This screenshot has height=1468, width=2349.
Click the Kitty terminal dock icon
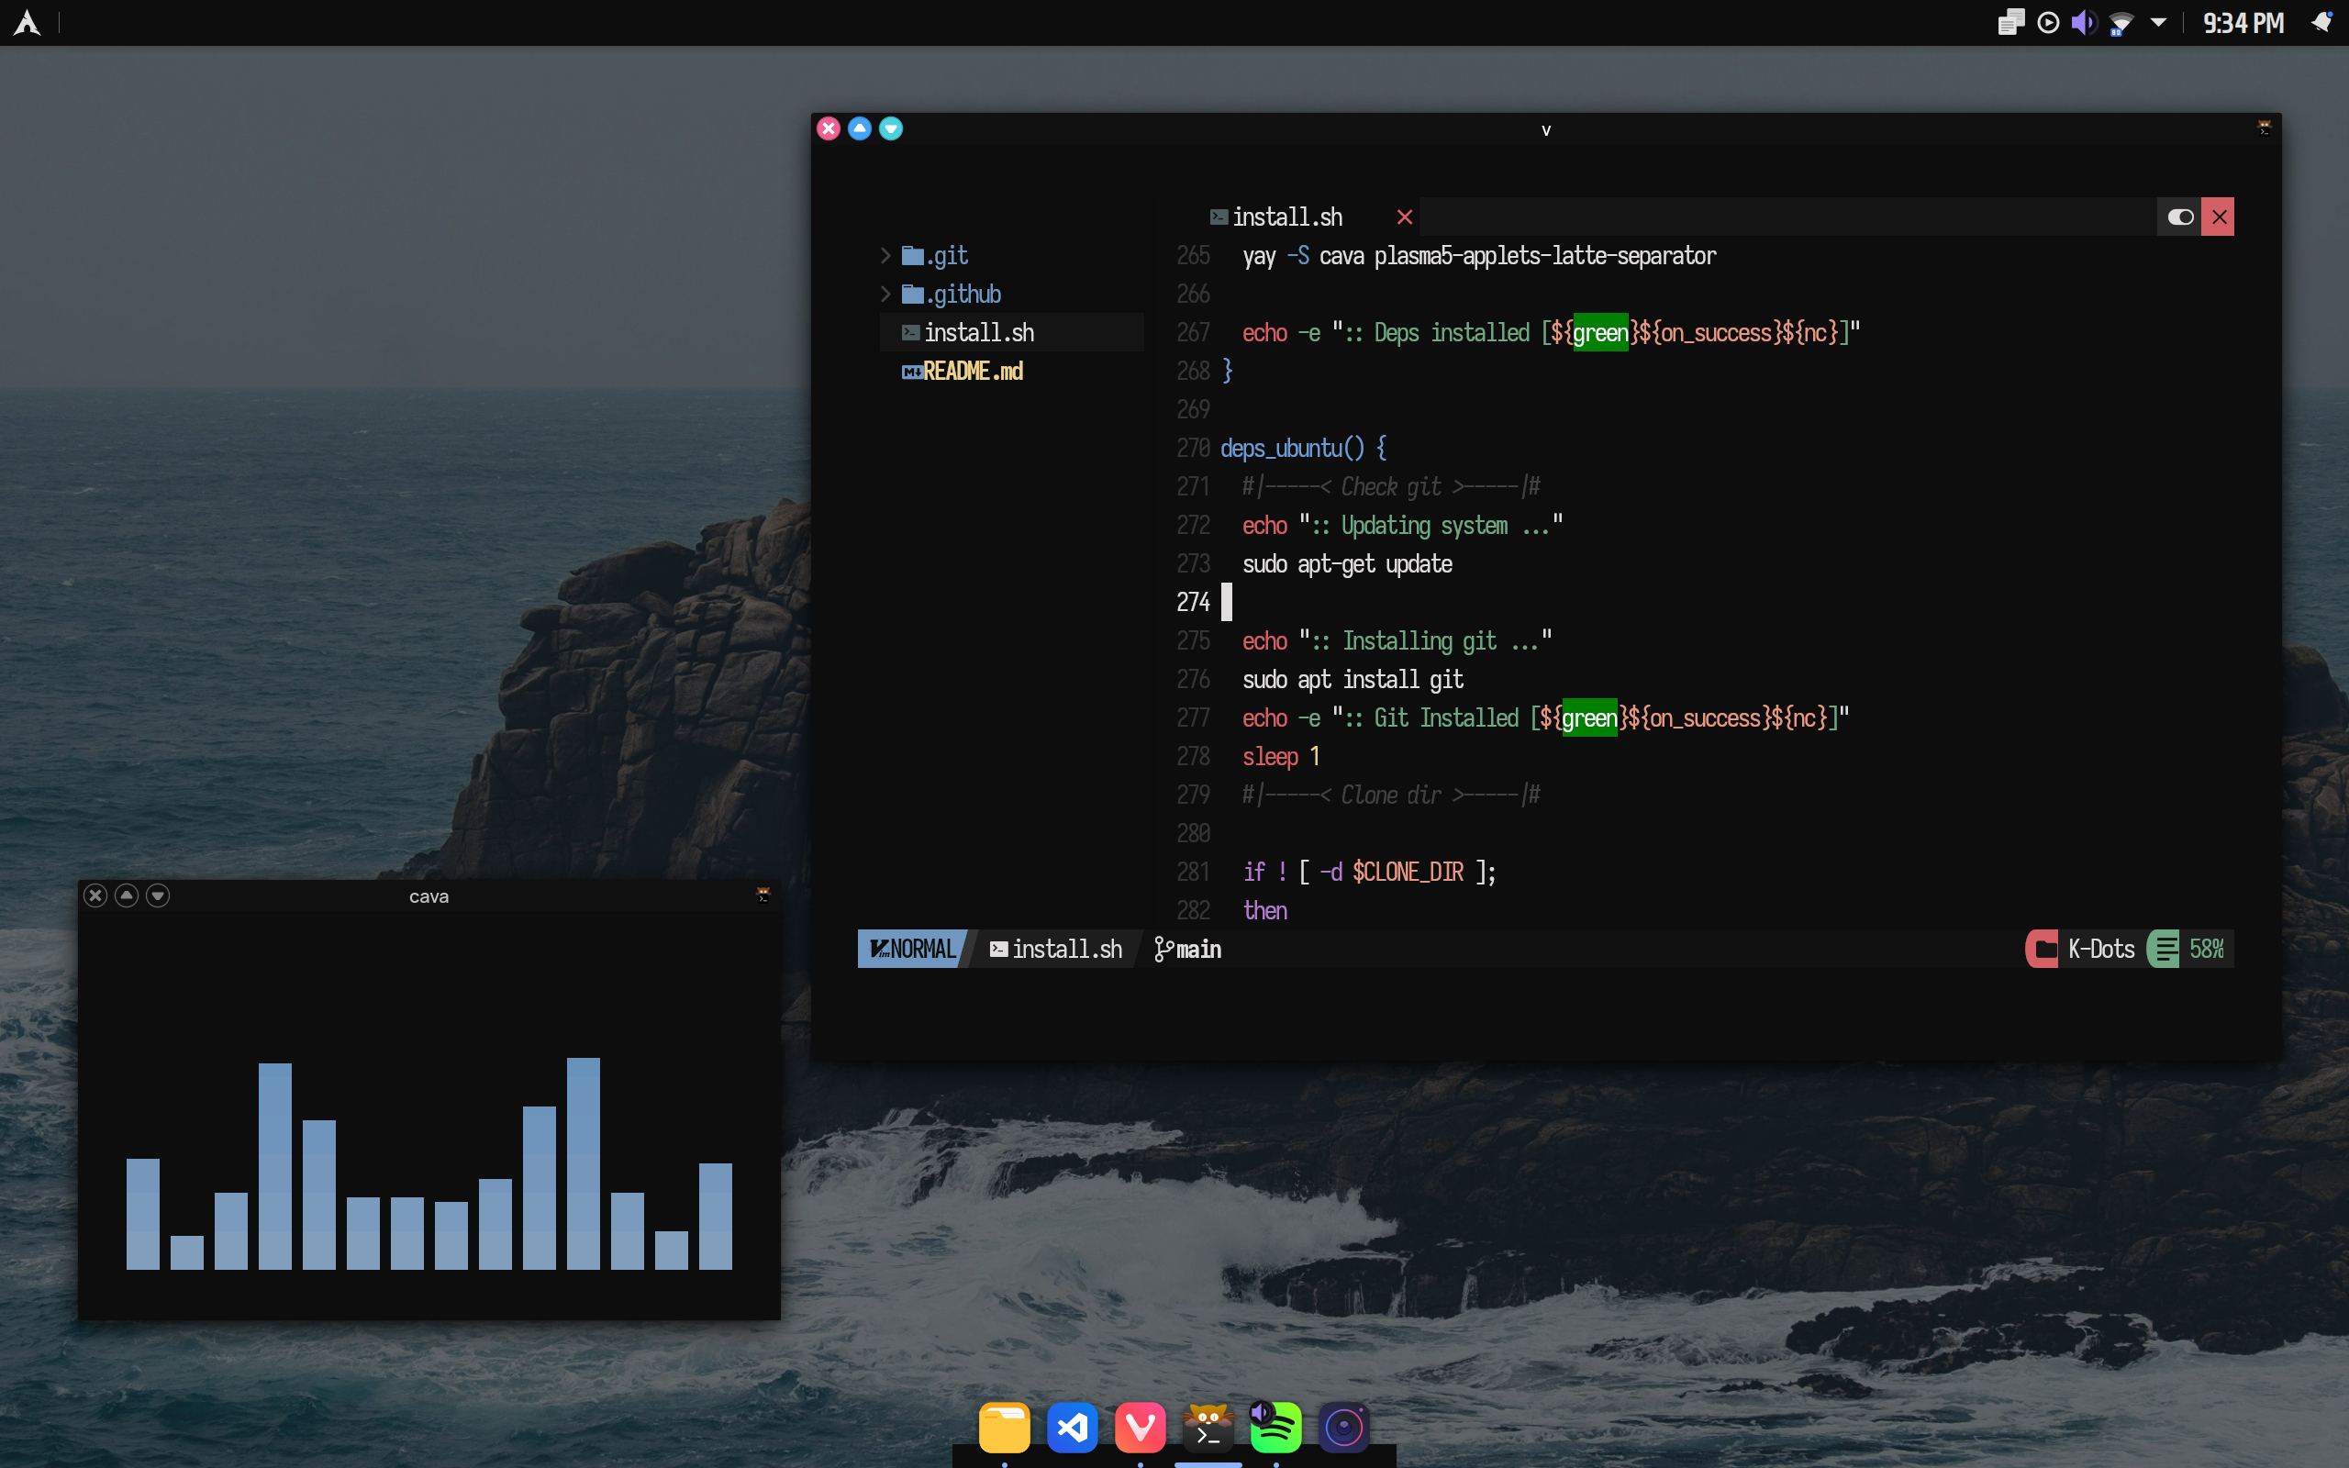point(1208,1428)
